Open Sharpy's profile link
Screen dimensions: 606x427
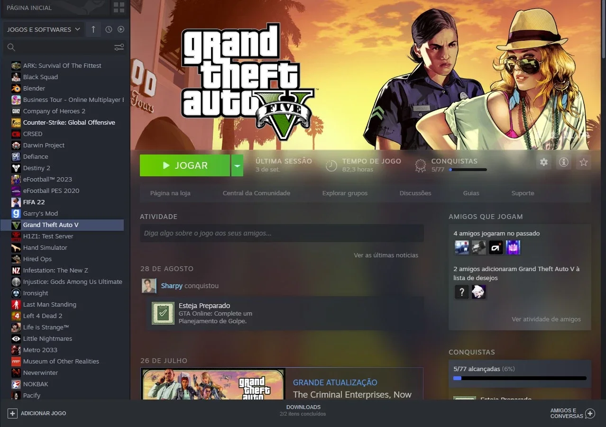tap(172, 286)
